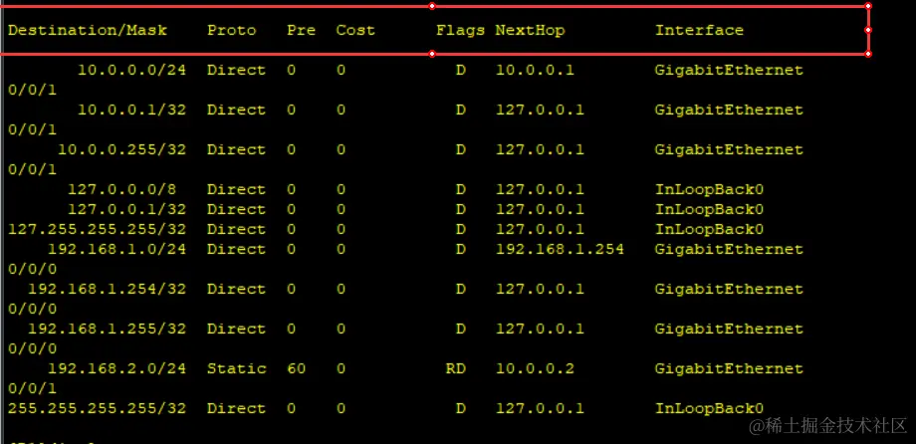Click Direct protocol in the 192.168.1.255/32 row
This screenshot has width=916, height=444.
click(237, 329)
